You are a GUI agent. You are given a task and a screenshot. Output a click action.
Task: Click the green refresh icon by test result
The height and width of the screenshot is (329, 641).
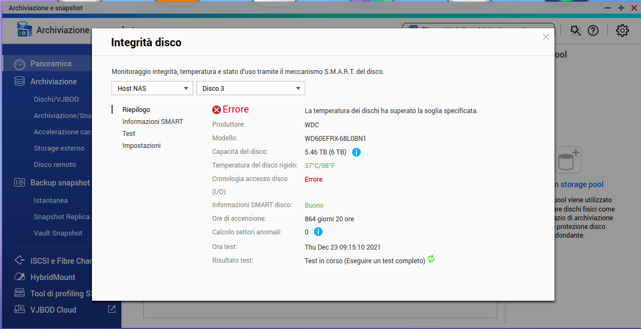(x=431, y=259)
